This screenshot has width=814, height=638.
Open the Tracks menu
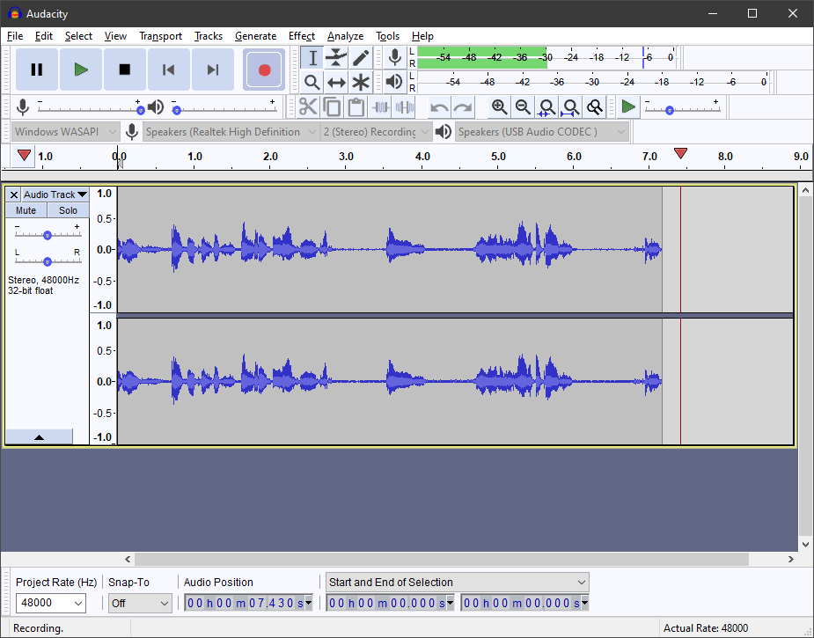tap(209, 36)
